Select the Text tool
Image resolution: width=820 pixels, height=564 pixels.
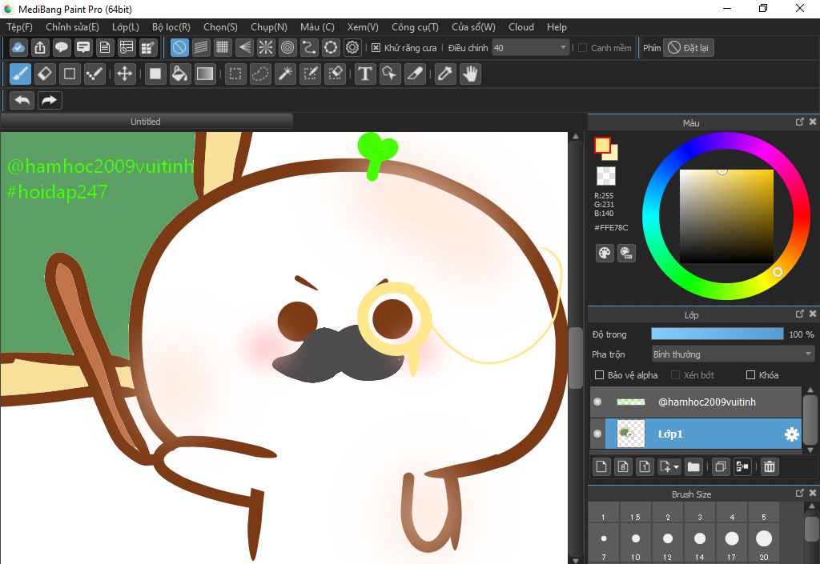coord(365,74)
